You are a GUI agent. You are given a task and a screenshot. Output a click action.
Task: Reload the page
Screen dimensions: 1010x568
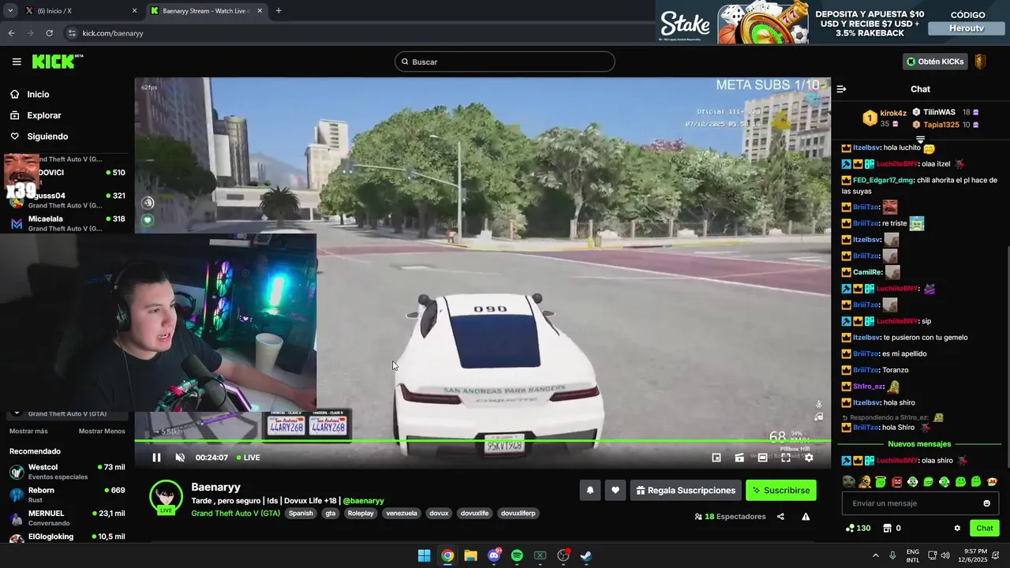point(49,33)
